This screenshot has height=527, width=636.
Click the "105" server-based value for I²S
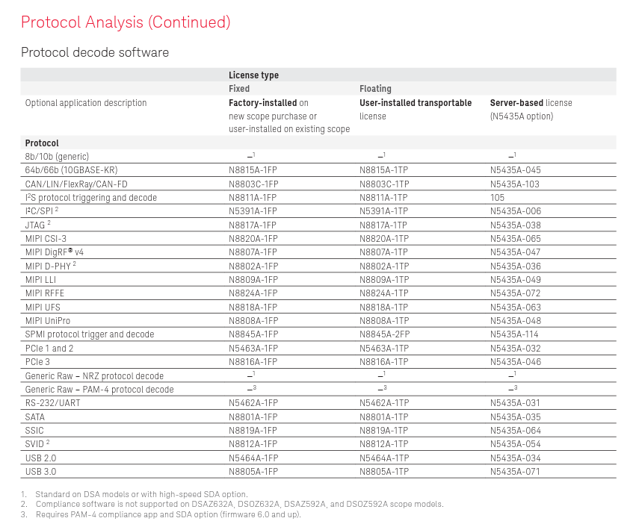click(498, 198)
